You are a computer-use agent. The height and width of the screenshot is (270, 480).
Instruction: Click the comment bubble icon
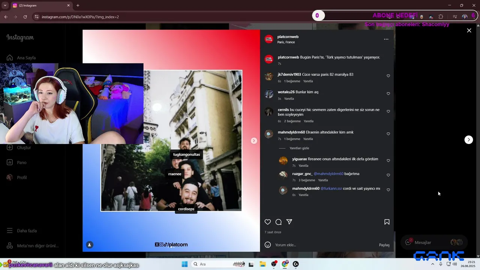click(278, 222)
